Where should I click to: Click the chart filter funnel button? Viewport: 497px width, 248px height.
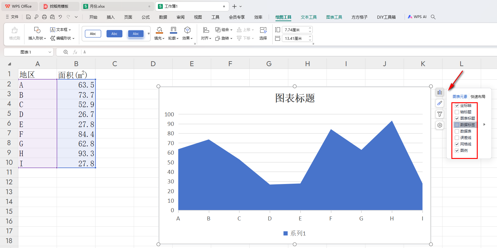[x=440, y=114]
